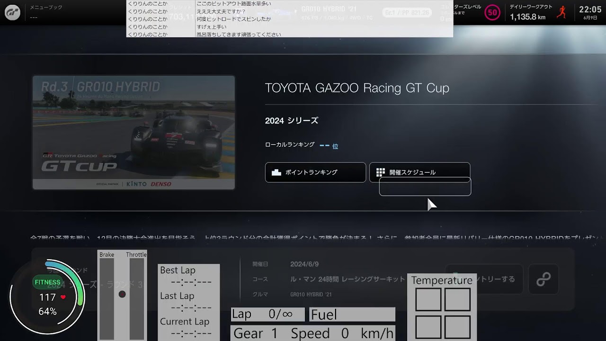This screenshot has width=606, height=341.
Task: Click the Gran Turismo logo icon
Action: 12,13
